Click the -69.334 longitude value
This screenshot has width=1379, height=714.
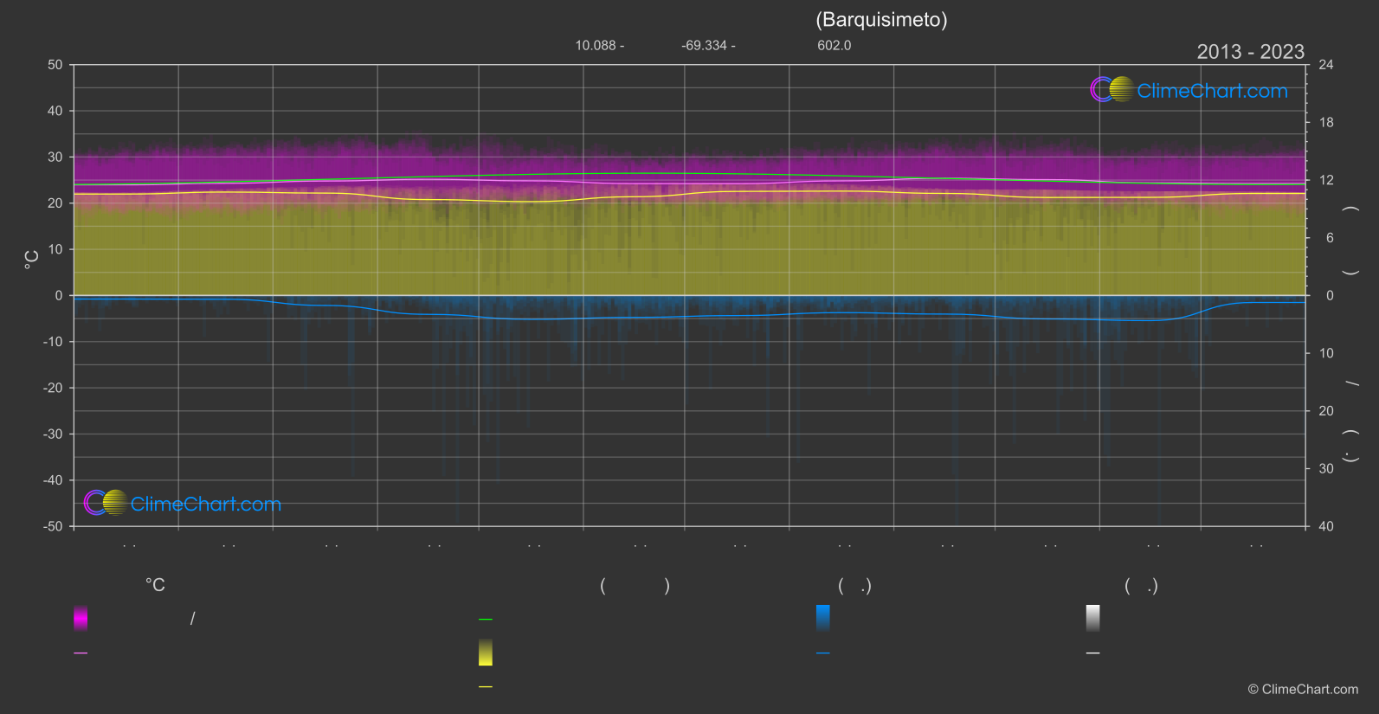pos(704,46)
